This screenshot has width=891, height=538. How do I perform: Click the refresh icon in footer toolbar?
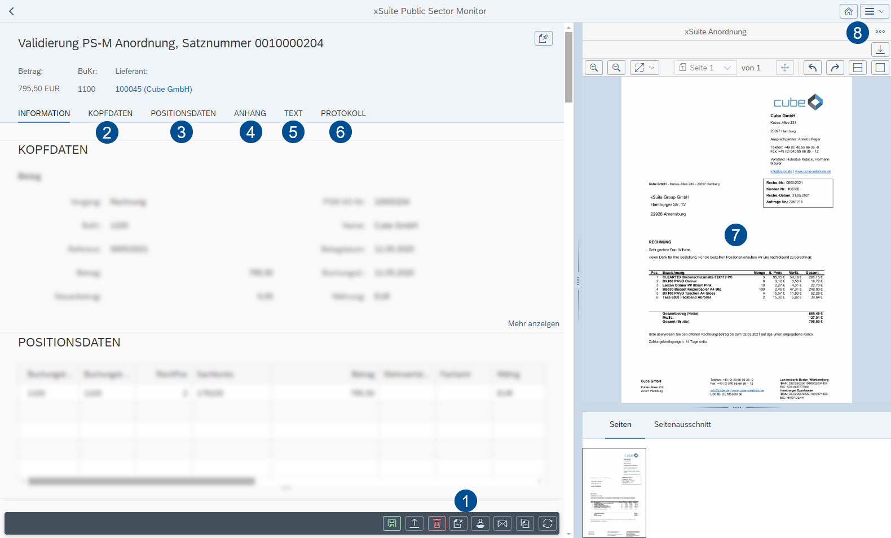(548, 523)
